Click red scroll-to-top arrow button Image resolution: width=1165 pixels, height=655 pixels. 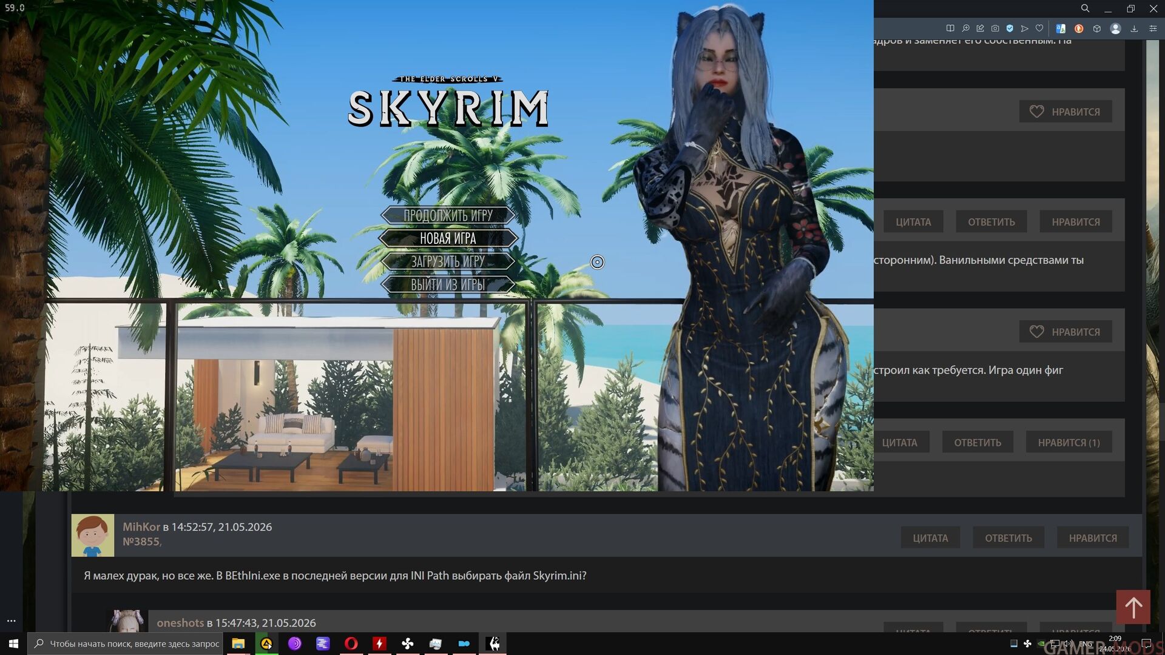pos(1133,607)
